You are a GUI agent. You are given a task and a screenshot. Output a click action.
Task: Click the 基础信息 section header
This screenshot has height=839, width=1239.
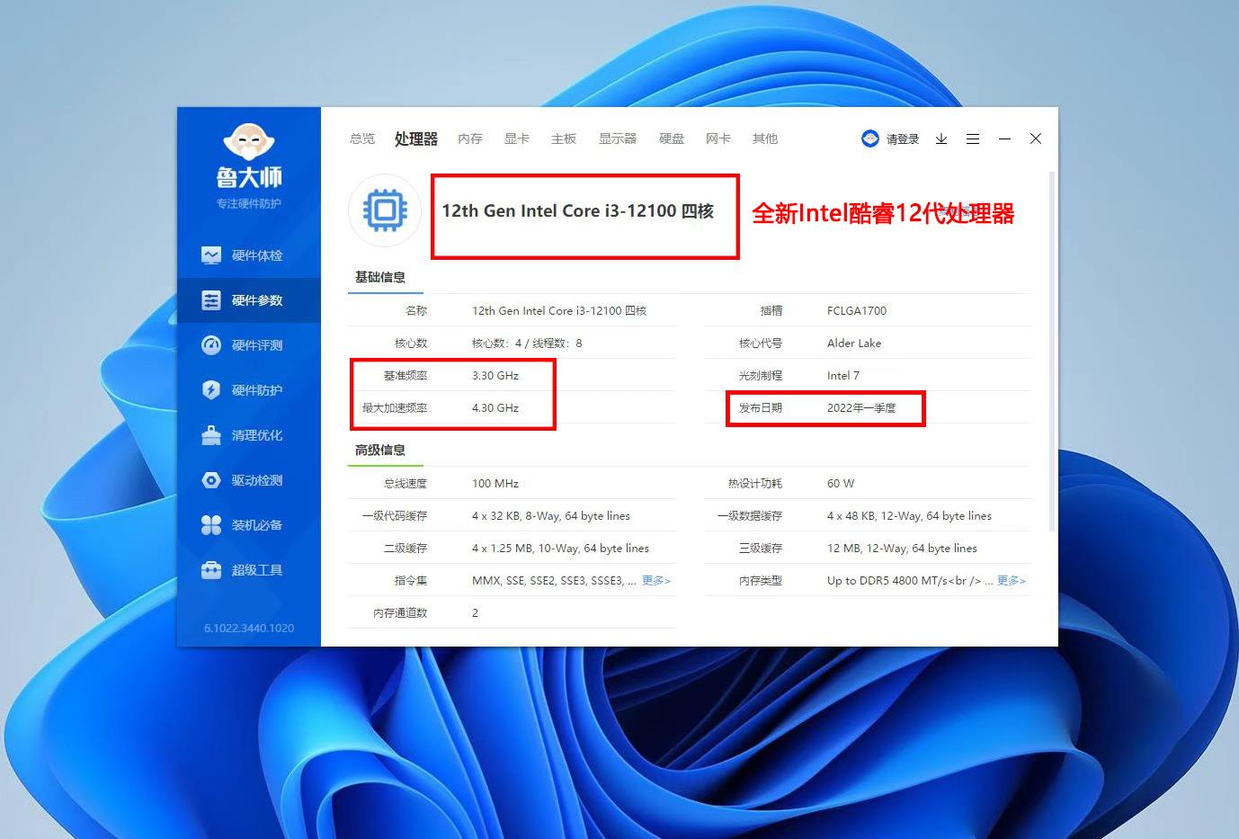(x=380, y=277)
